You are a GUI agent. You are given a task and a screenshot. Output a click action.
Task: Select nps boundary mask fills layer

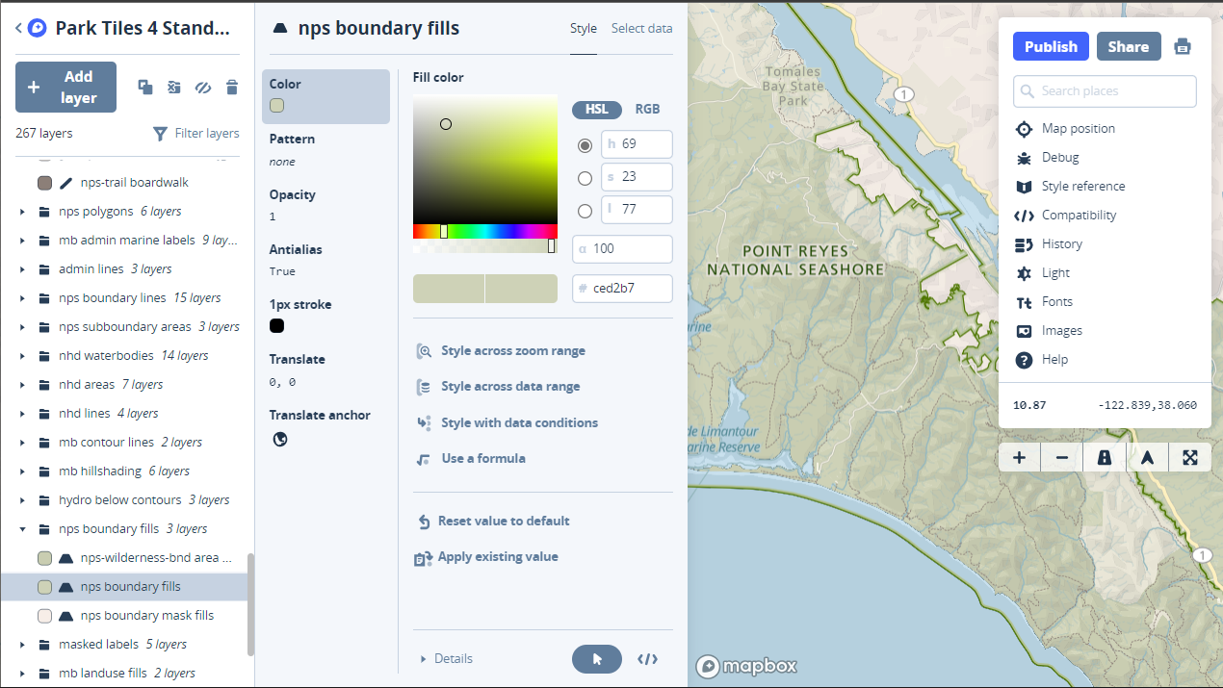(x=125, y=616)
